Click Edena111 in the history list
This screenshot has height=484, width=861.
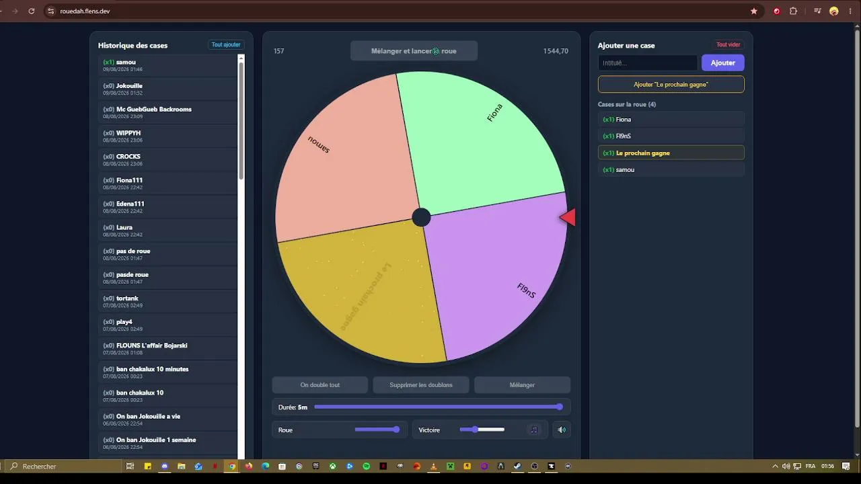(168, 206)
